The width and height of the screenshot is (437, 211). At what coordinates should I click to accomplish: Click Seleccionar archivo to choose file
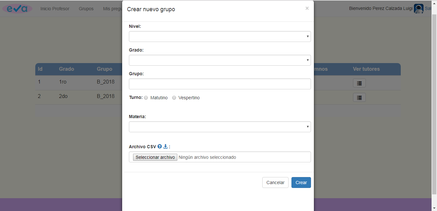point(155,157)
